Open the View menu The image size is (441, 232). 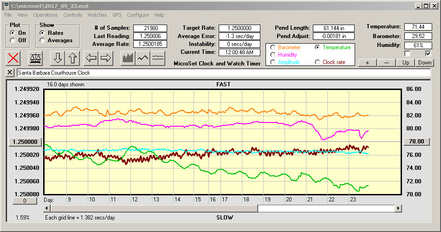pyautogui.click(x=22, y=15)
